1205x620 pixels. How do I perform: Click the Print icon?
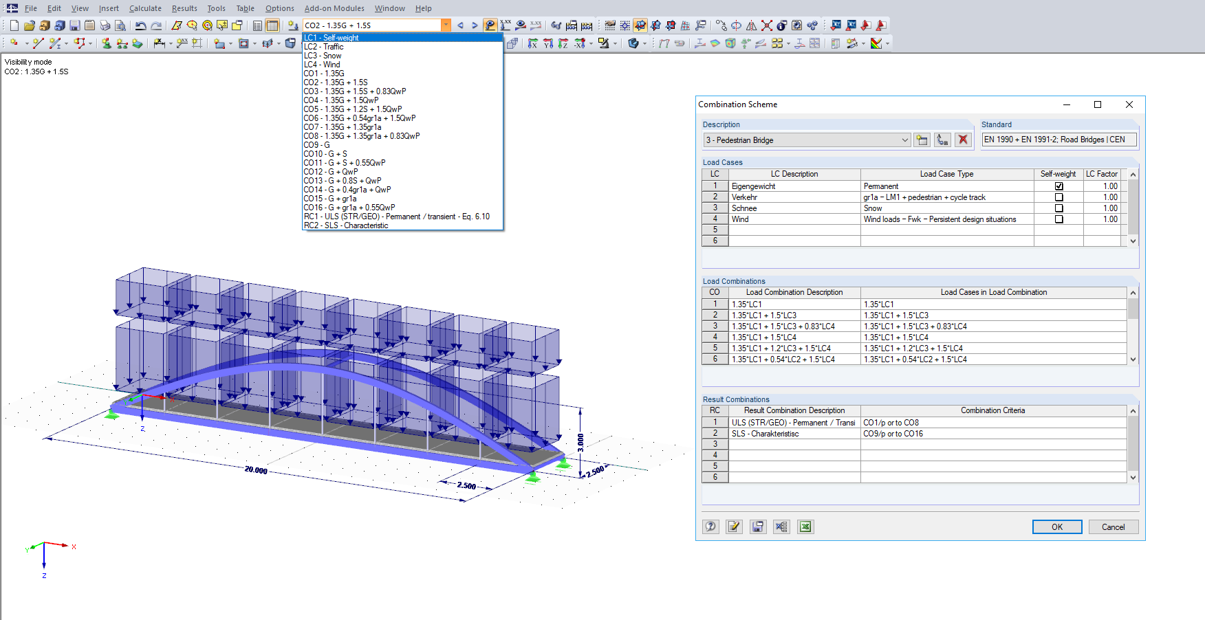tap(105, 25)
